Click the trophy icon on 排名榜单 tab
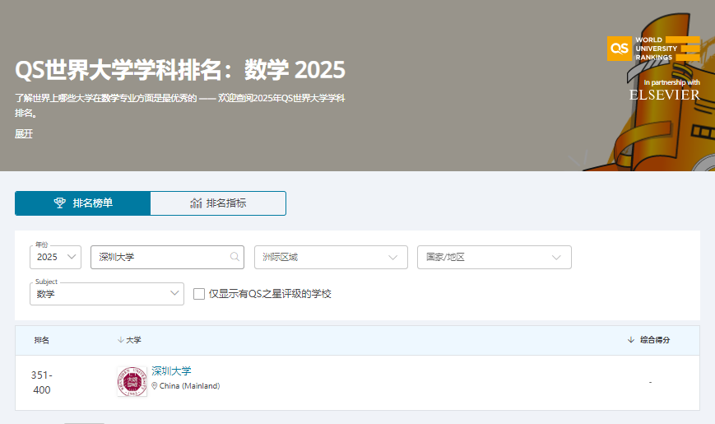 coord(60,203)
